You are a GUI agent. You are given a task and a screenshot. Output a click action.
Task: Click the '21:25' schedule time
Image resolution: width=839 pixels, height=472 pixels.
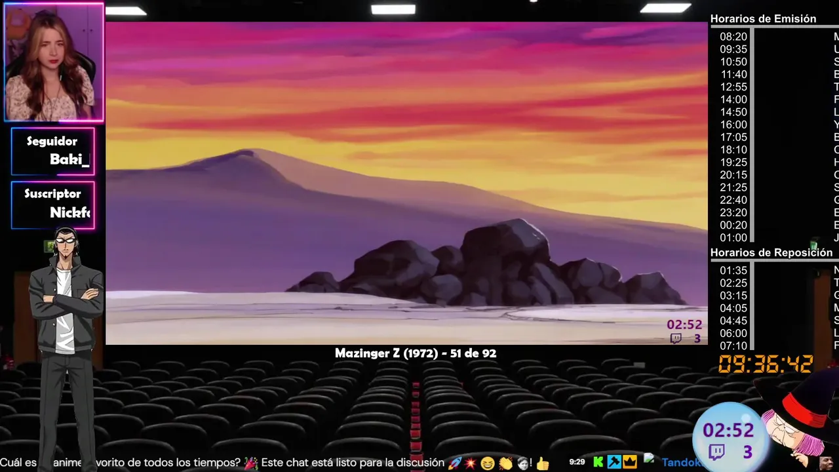pos(733,187)
